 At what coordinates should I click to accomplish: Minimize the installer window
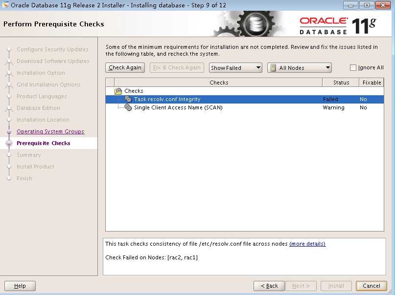pyautogui.click(x=351, y=5)
